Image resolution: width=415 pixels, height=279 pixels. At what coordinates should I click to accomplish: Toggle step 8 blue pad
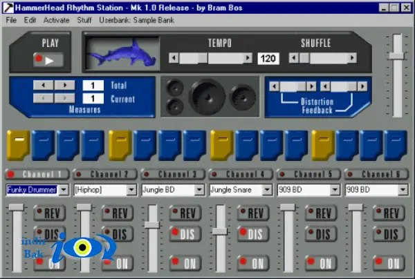[195, 145]
